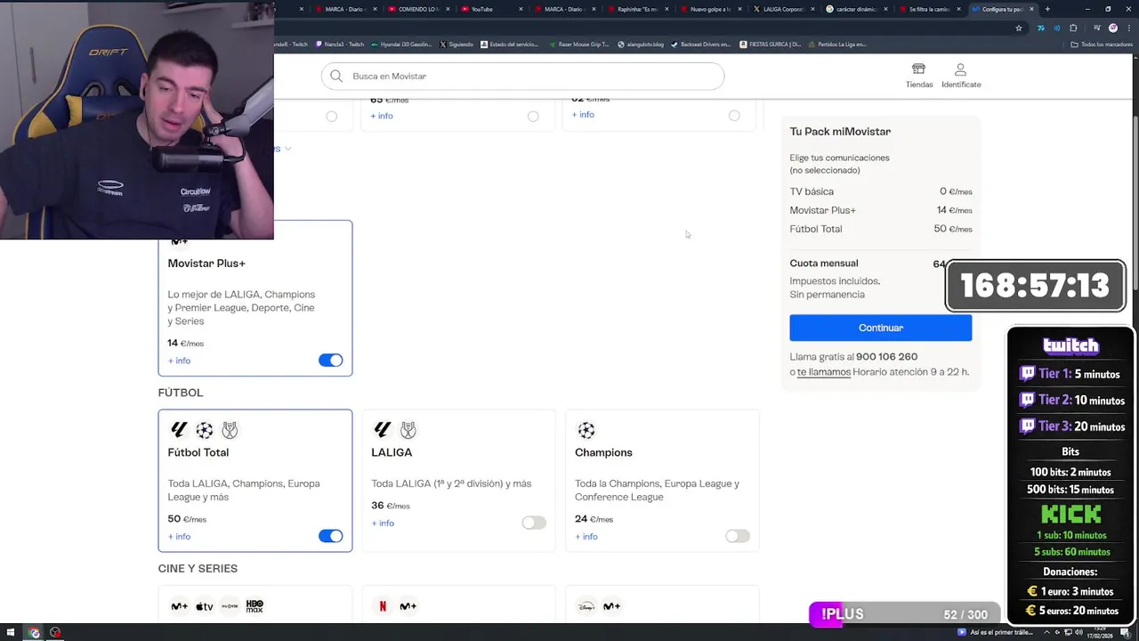The width and height of the screenshot is (1139, 641).
Task: Click the HBO Max logo under Cine y Series
Action: pos(254,606)
